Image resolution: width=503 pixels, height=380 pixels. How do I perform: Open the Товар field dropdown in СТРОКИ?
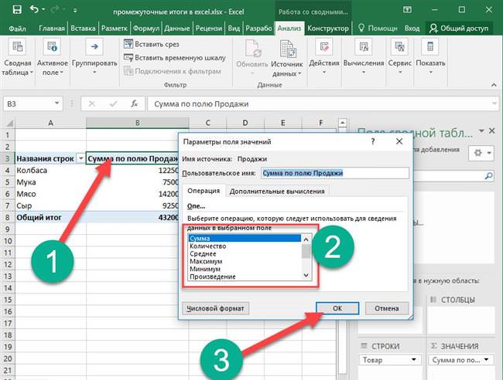point(414,360)
